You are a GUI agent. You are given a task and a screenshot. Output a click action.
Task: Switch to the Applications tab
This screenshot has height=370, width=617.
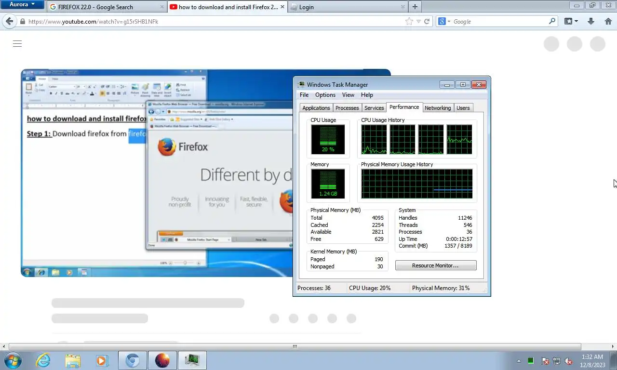coord(316,108)
